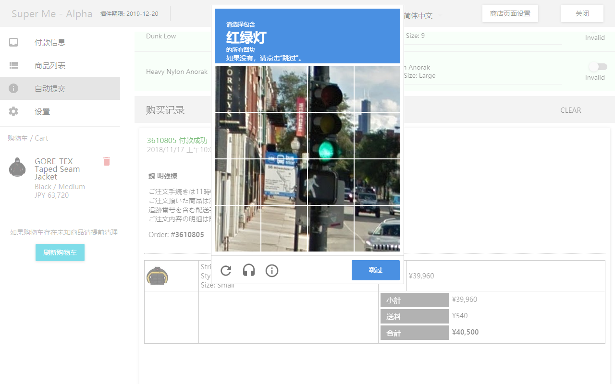The image size is (615, 384).
Task: Toggle the switch for the Heavy Nylon Anorak row
Action: tap(598, 67)
